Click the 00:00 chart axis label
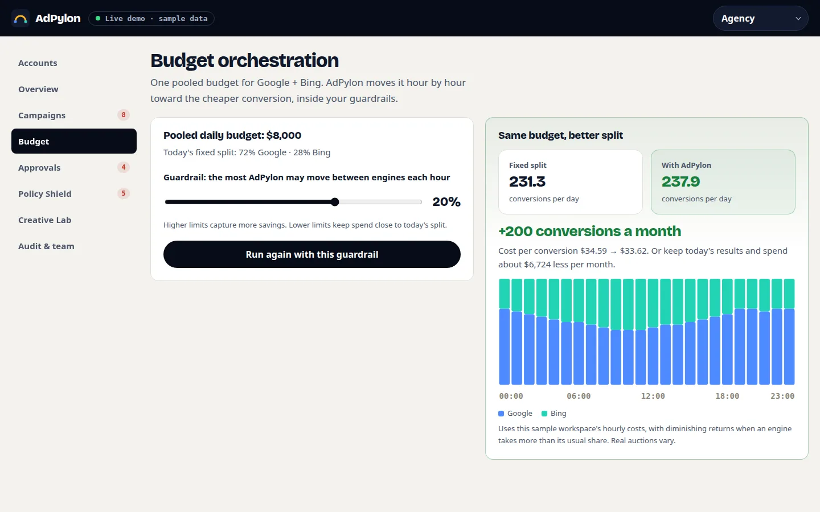Screen dimensions: 820x512 tap(511, 396)
